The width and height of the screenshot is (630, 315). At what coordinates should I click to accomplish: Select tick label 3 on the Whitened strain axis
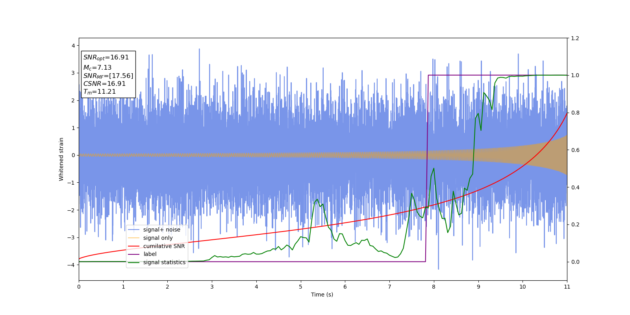click(x=73, y=73)
